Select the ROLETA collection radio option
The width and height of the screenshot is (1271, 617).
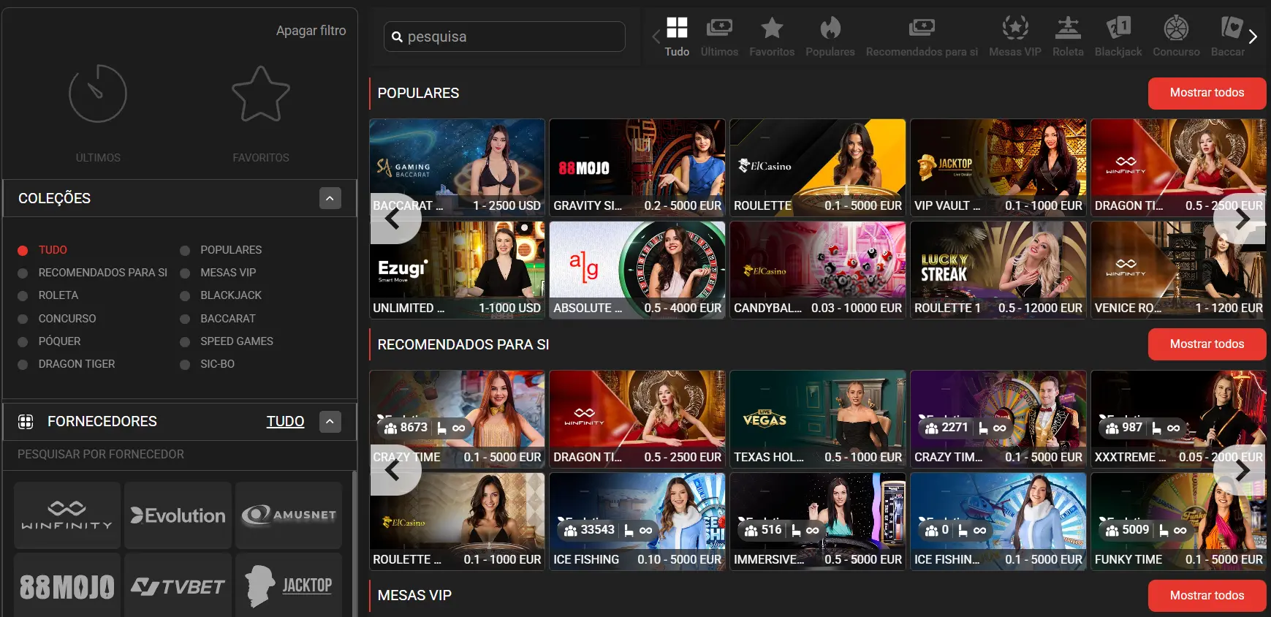(x=23, y=295)
